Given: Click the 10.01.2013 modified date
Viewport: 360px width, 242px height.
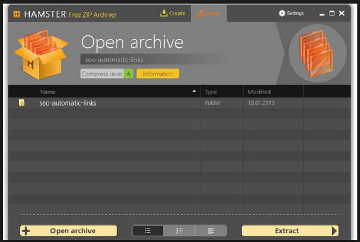Looking at the screenshot, I should pyautogui.click(x=261, y=103).
